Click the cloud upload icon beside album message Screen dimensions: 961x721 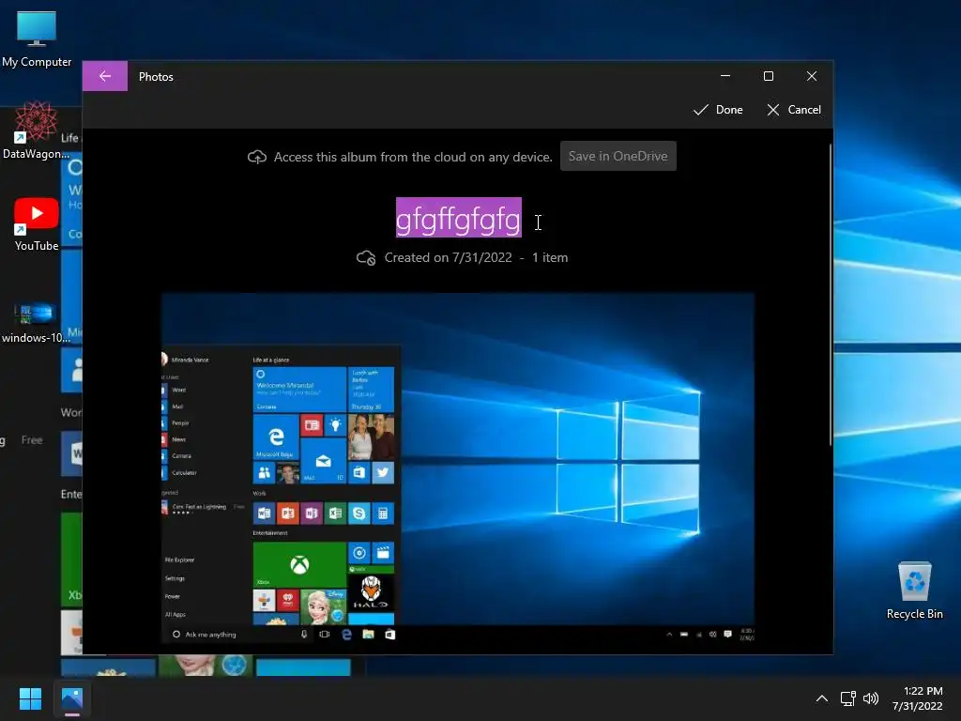[257, 158]
